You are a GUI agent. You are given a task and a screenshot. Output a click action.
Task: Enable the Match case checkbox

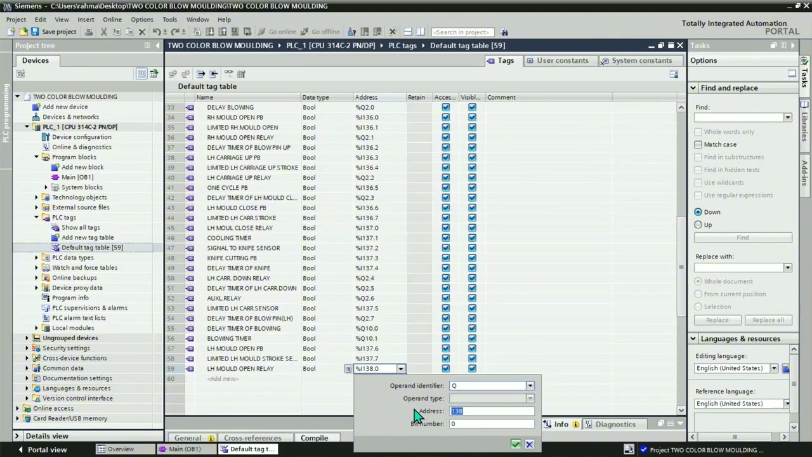tap(698, 144)
